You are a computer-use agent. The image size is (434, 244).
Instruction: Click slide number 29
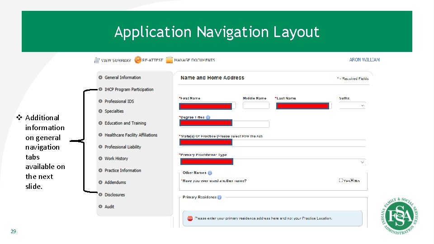[13, 231]
